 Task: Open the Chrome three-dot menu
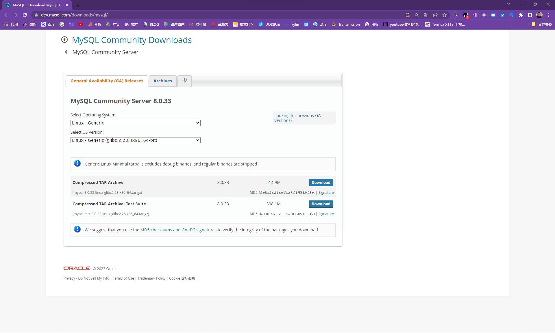pyautogui.click(x=549, y=15)
